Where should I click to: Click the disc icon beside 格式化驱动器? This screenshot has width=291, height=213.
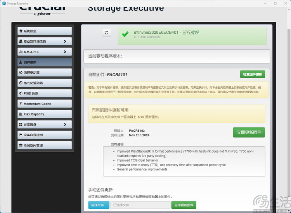21,83
